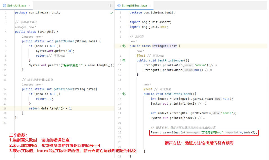Click the name-length println statement in printNumber
Screen dimensions: 269x160
pos(71,65)
